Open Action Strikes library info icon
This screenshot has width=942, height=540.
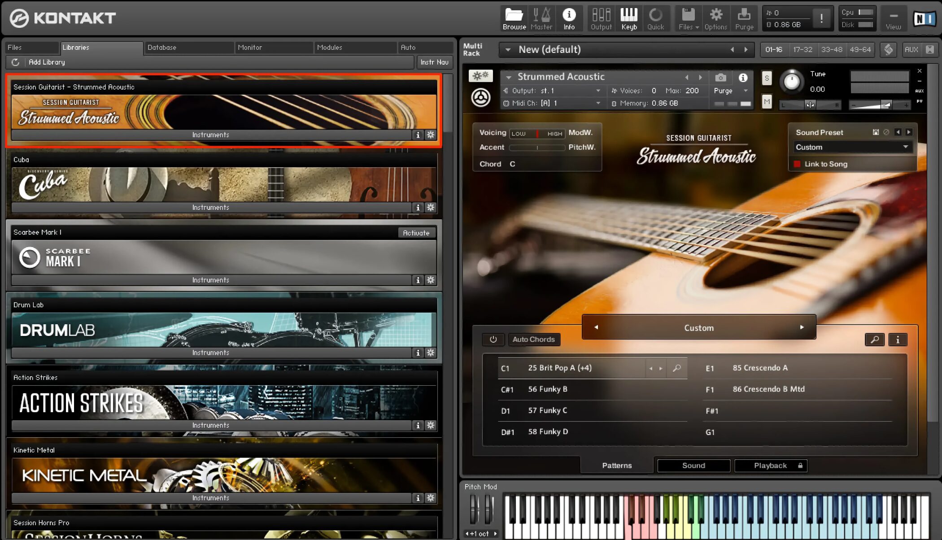point(418,425)
